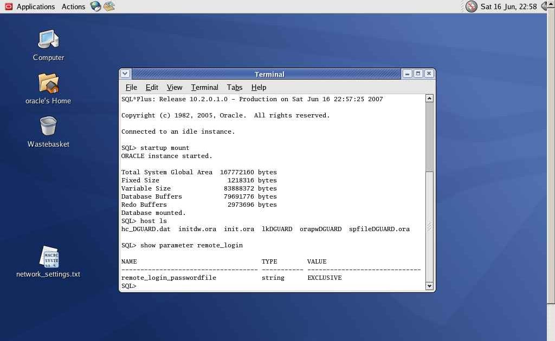Click the red Oracle logo in the top panel
The width and height of the screenshot is (555, 341).
tap(9, 6)
